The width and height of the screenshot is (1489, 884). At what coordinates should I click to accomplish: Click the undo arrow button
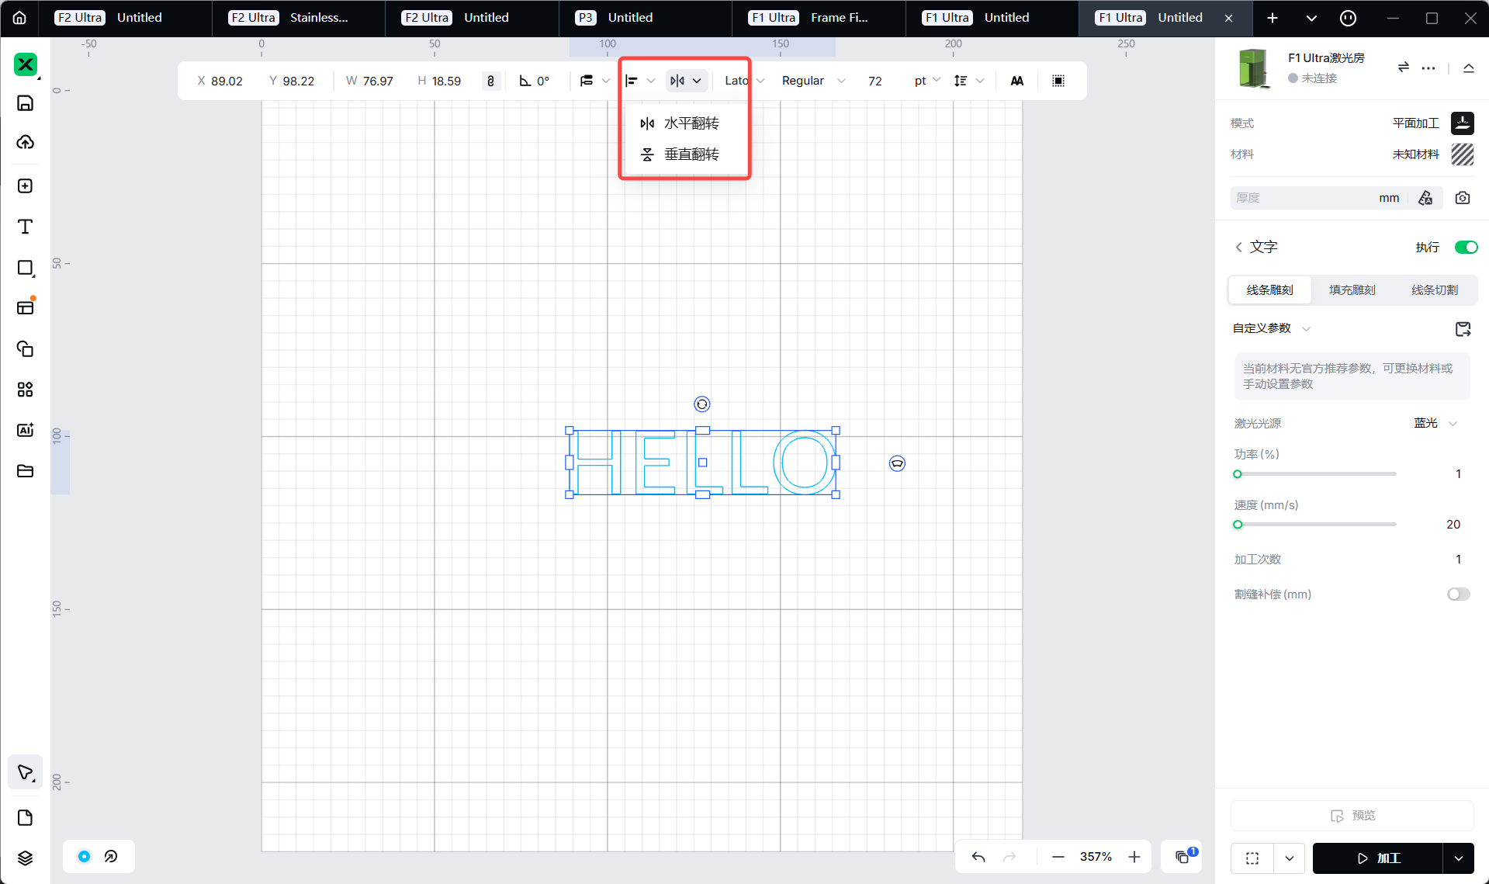pyautogui.click(x=978, y=857)
